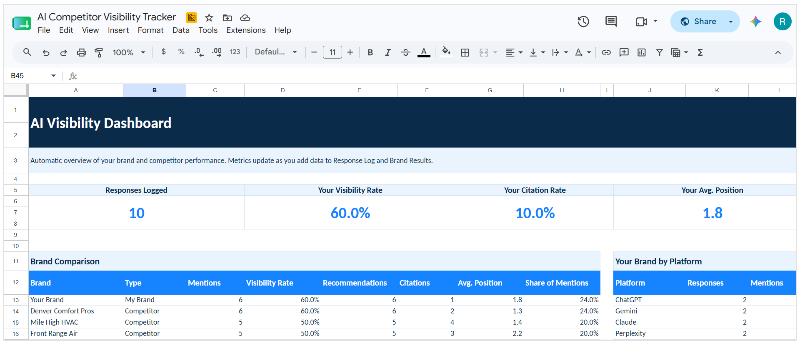Viewport: 800px width, 345px height.
Task: Move the document to a folder
Action: coord(227,17)
